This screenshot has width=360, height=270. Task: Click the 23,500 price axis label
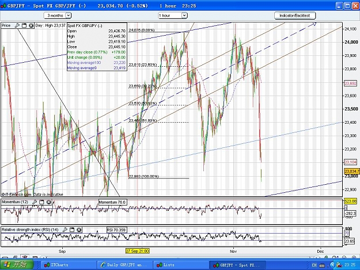click(x=351, y=109)
